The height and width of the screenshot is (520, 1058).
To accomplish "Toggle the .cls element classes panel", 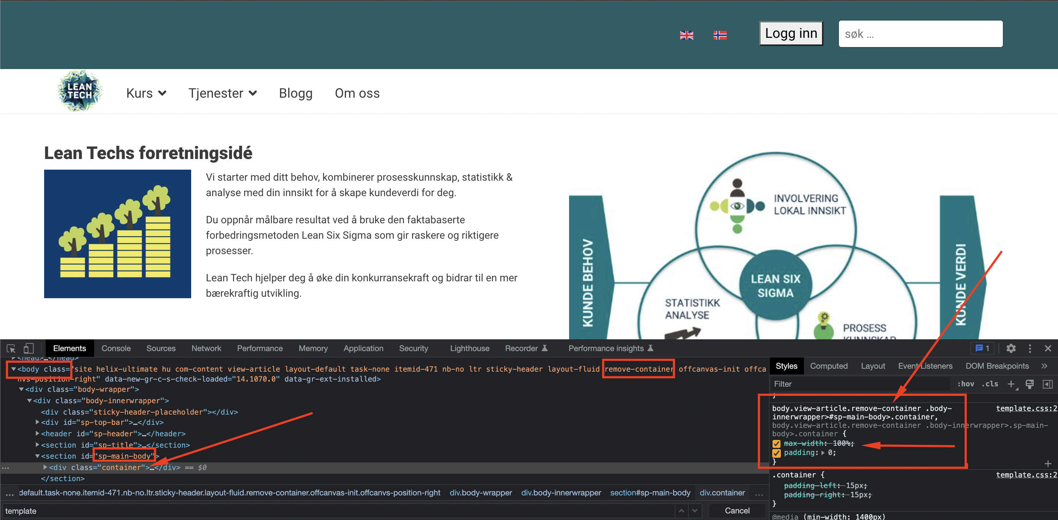I will coord(990,384).
